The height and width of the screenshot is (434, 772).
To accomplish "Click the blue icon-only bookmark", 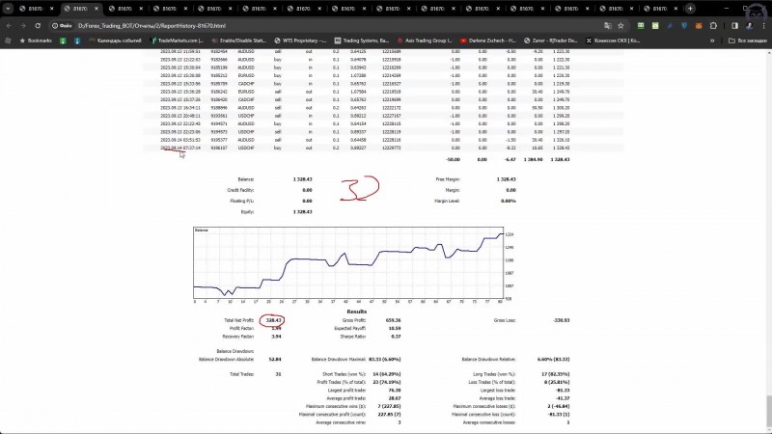I will point(77,41).
